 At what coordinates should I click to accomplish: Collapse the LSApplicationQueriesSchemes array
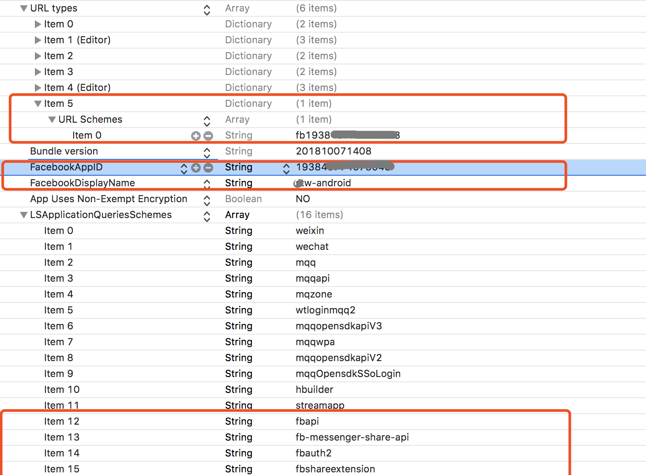pyautogui.click(x=24, y=215)
